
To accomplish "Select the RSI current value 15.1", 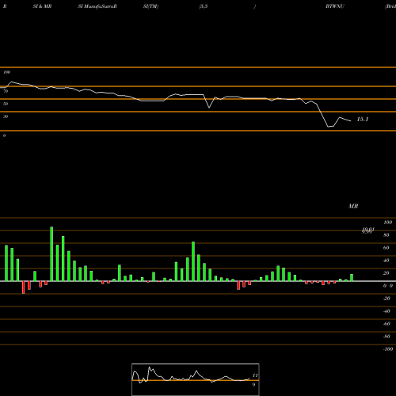I will pyautogui.click(x=363, y=120).
